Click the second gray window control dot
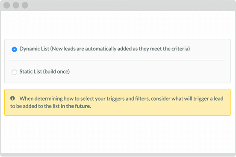This screenshot has height=157, width=236. pyautogui.click(x=16, y=5)
